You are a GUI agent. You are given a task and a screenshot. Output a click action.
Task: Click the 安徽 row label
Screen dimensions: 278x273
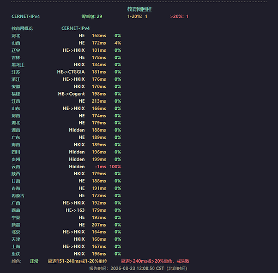(x=16, y=86)
